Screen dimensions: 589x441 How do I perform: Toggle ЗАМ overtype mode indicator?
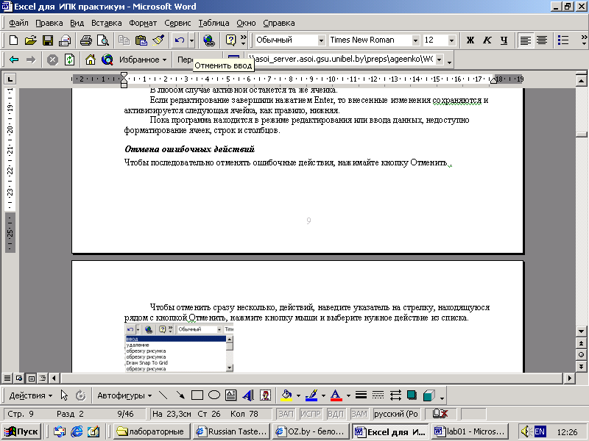359,414
